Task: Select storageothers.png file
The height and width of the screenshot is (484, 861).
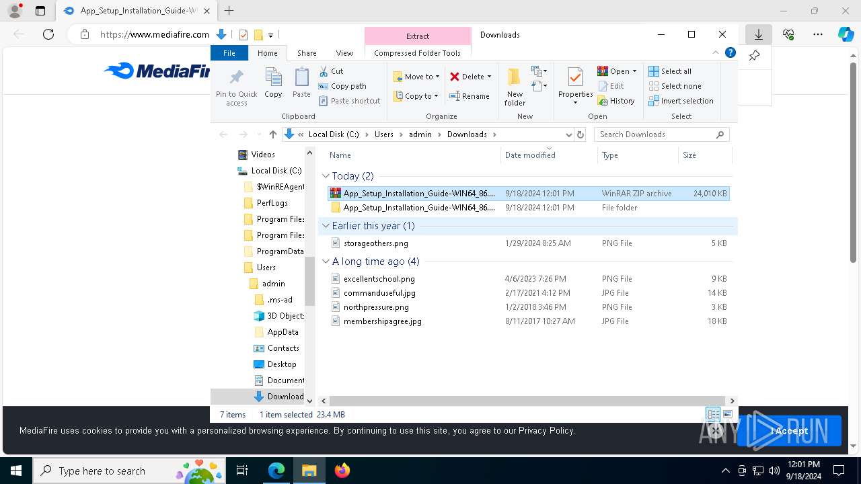Action: [x=529, y=243]
